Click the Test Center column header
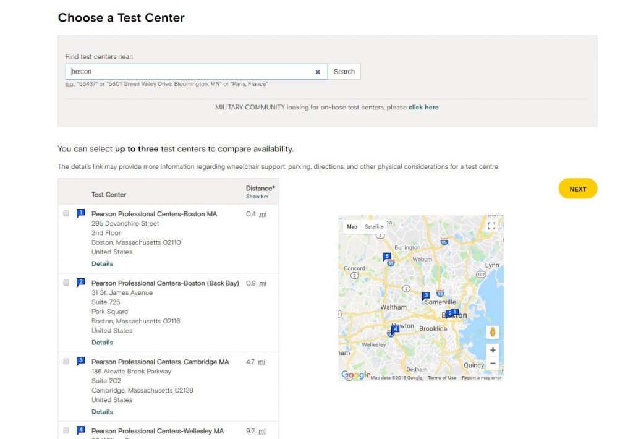Viewport: 633px width, 439px height. (x=109, y=194)
